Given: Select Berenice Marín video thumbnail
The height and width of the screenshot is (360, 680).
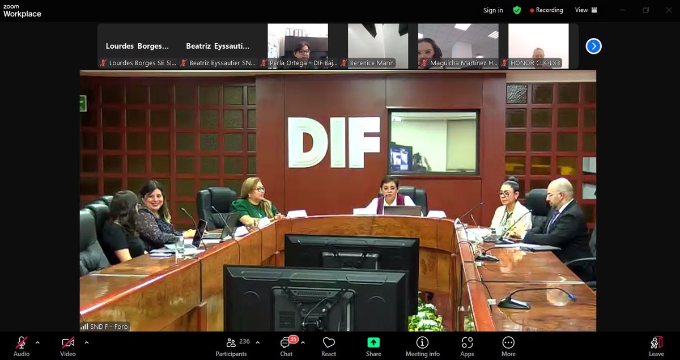Looking at the screenshot, I should pos(378,46).
